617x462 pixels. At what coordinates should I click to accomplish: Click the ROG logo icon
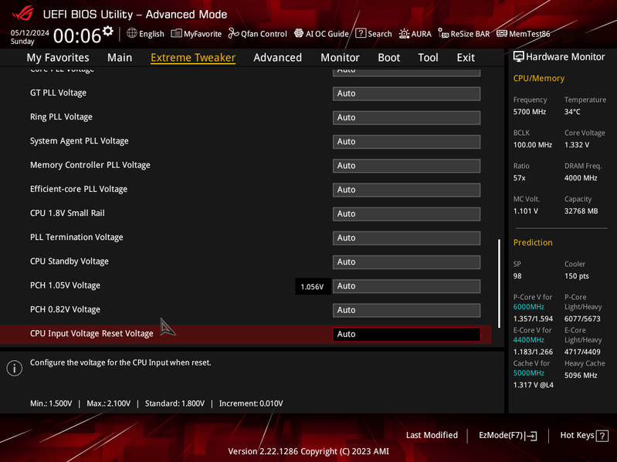tap(23, 14)
